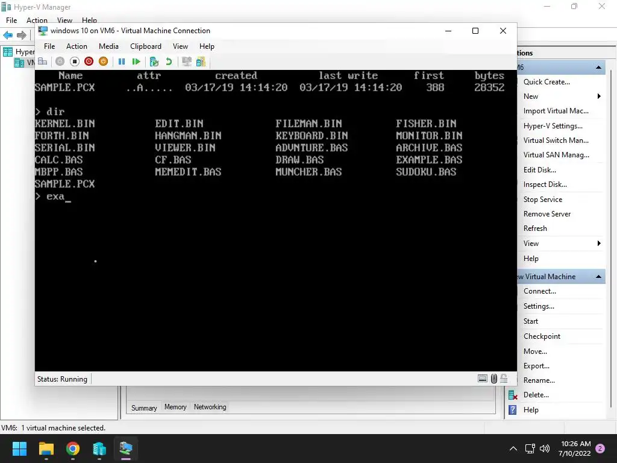
Task: Expand the View submenu arrow in Actions
Action: (x=599, y=244)
